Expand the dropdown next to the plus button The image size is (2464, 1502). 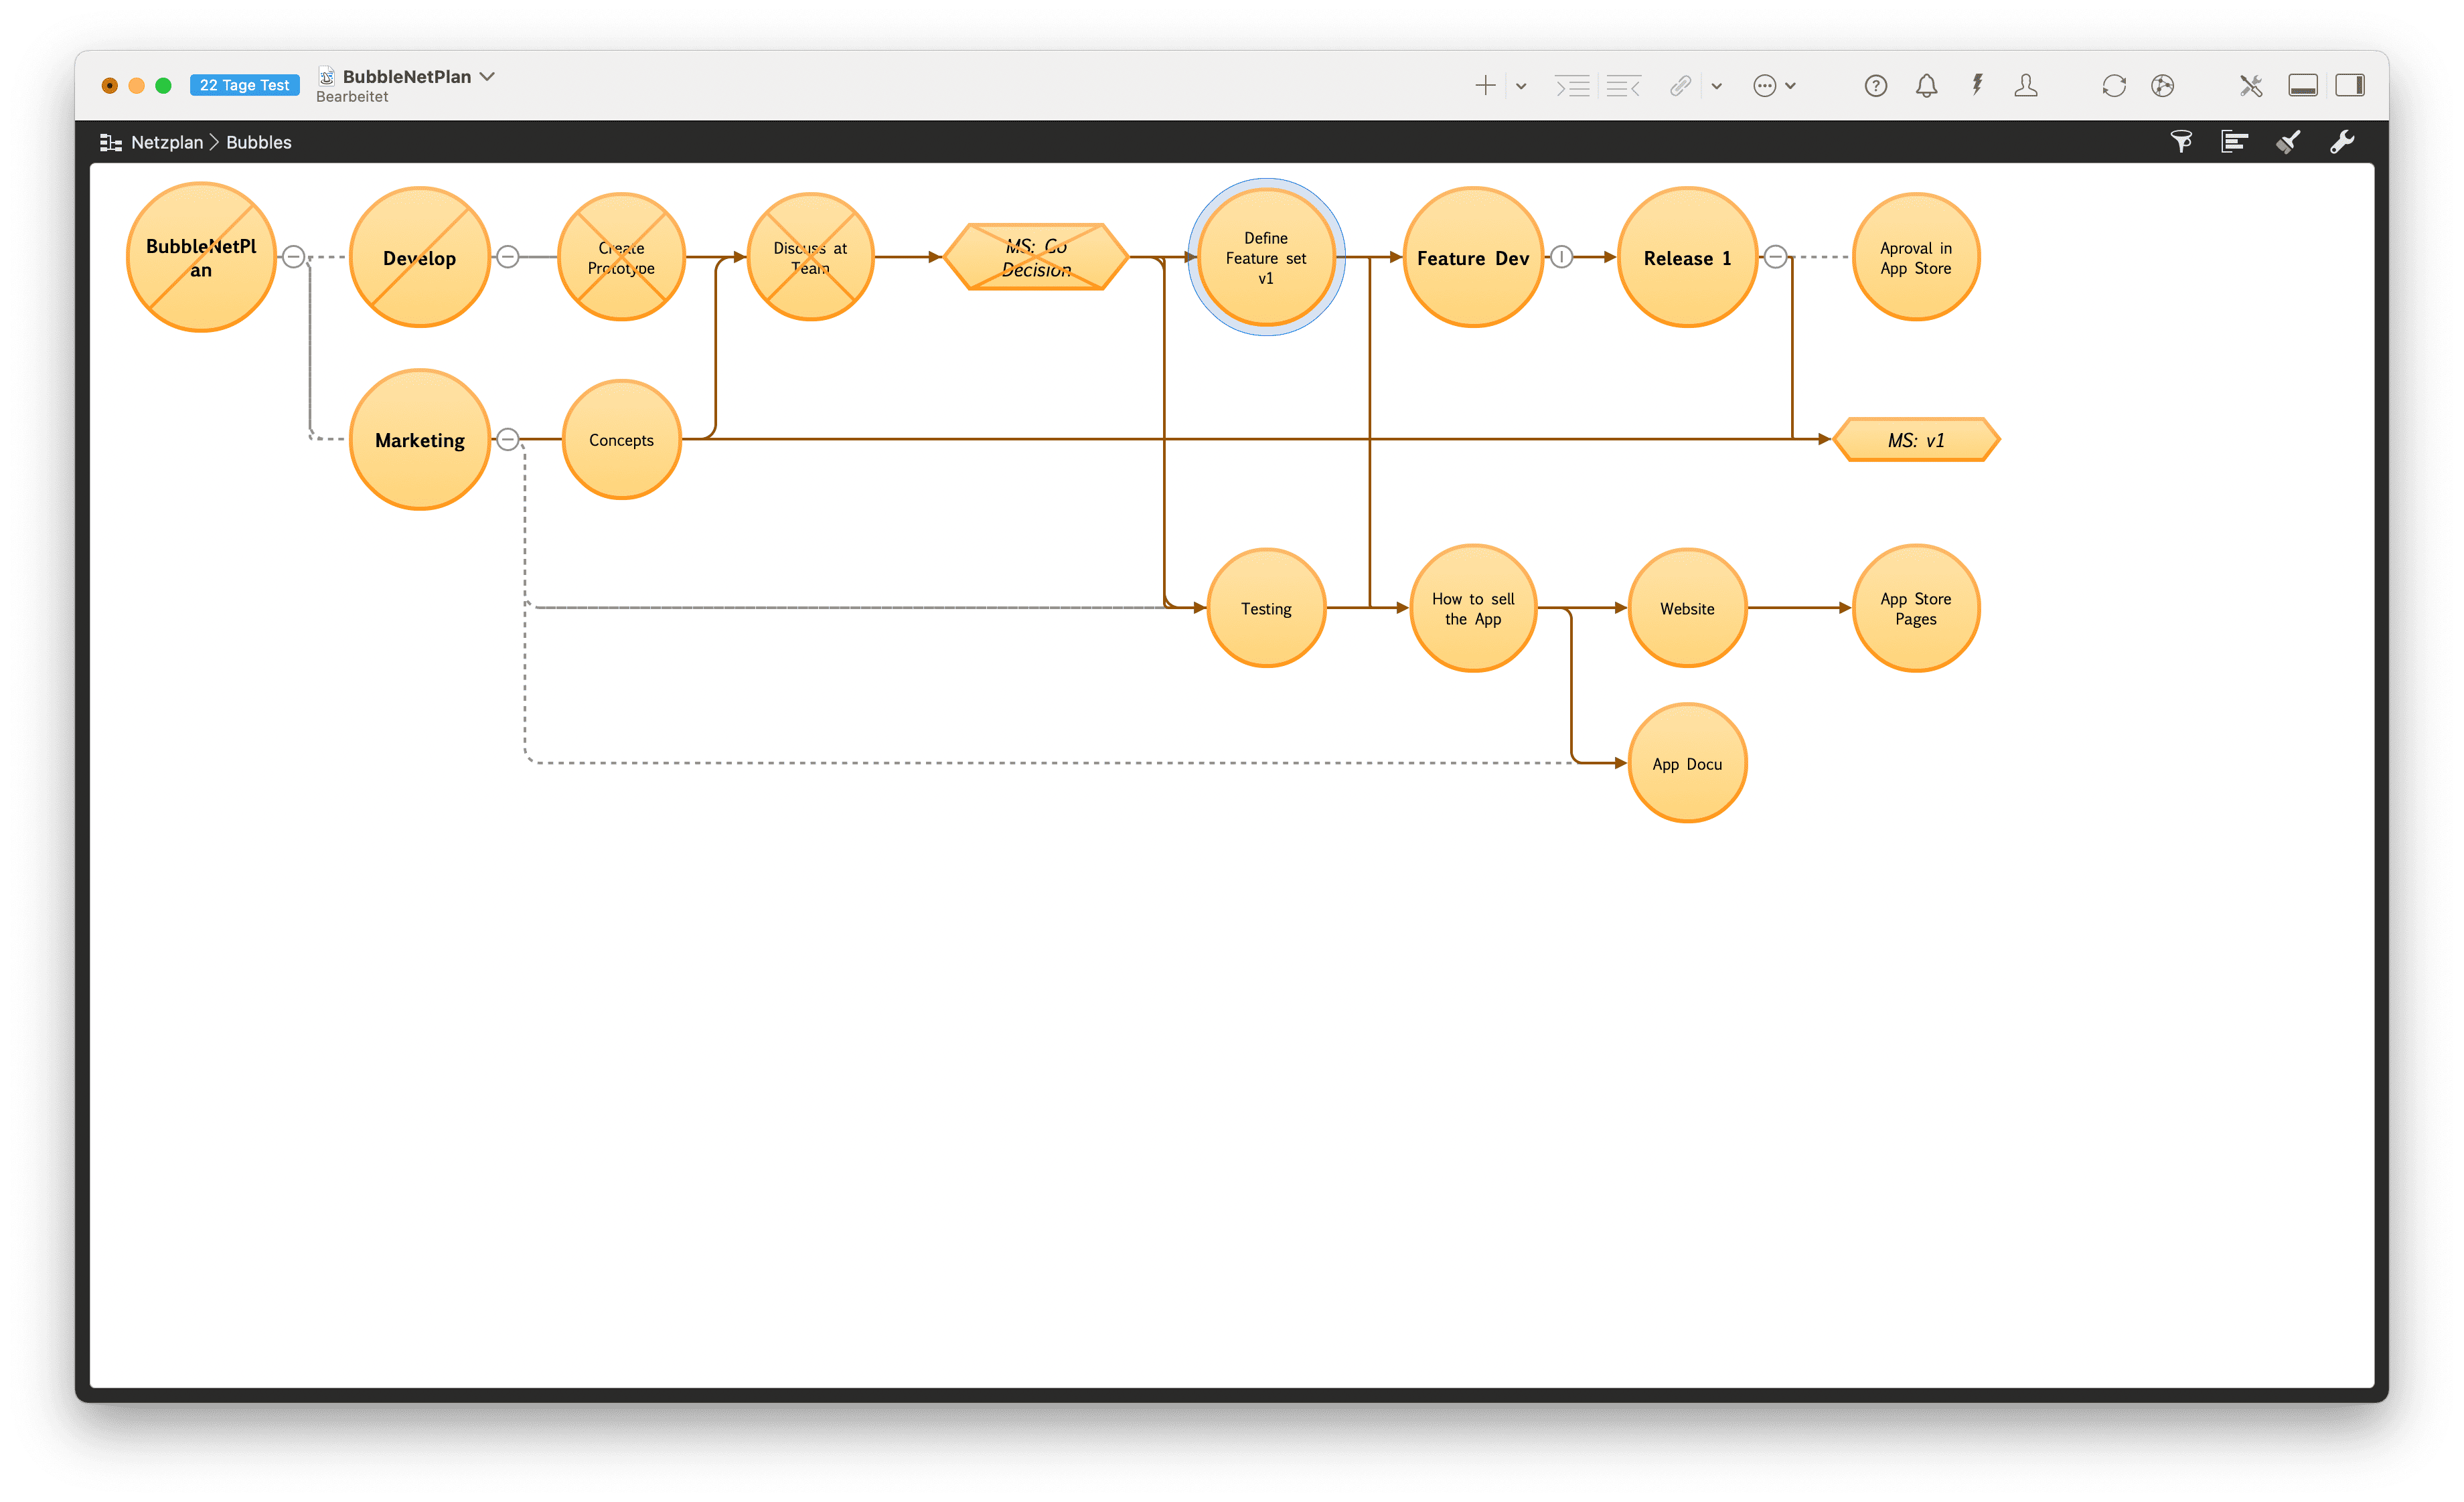coord(1520,85)
